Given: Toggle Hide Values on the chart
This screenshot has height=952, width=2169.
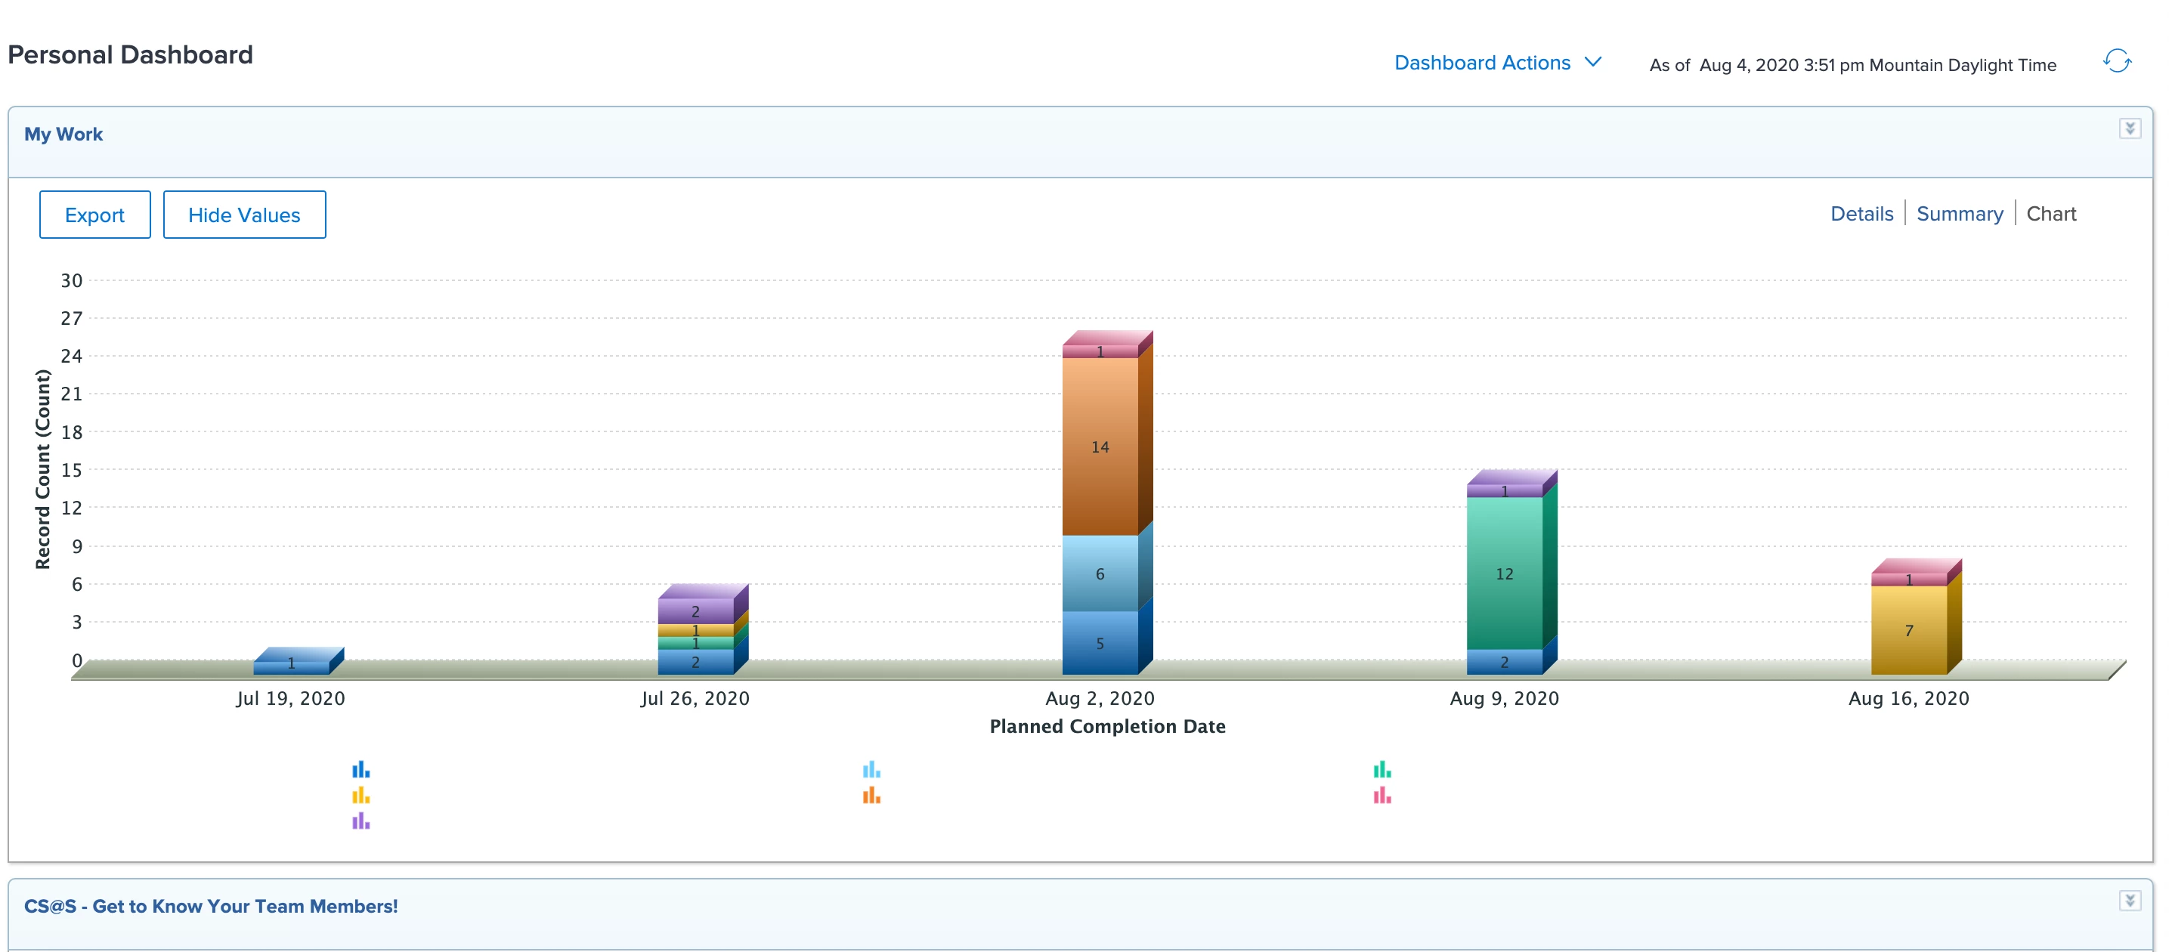Looking at the screenshot, I should coord(244,215).
